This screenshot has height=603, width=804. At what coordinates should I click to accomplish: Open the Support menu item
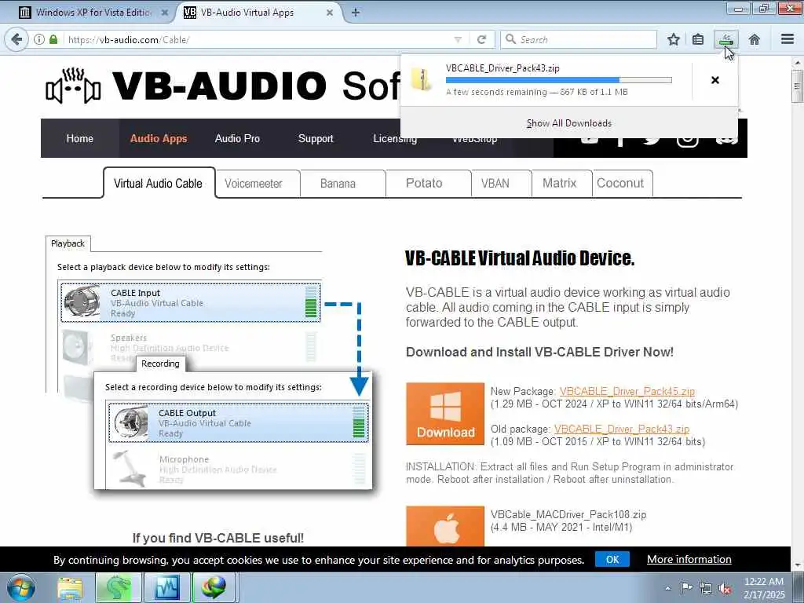click(316, 138)
